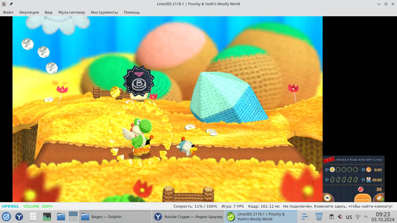
Task: Click the red 1-1 level flag
Action: click(x=329, y=160)
